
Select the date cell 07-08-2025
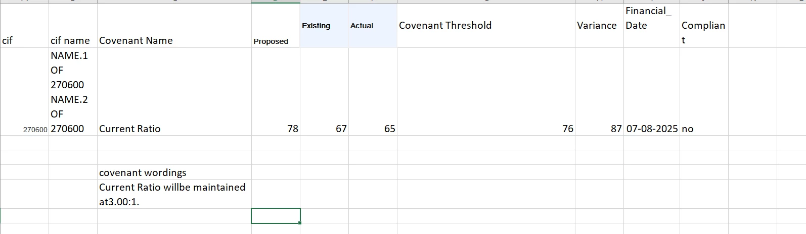click(x=652, y=92)
